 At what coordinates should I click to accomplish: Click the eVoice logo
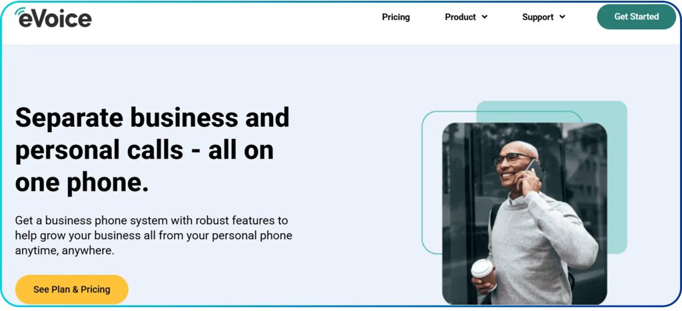click(53, 18)
